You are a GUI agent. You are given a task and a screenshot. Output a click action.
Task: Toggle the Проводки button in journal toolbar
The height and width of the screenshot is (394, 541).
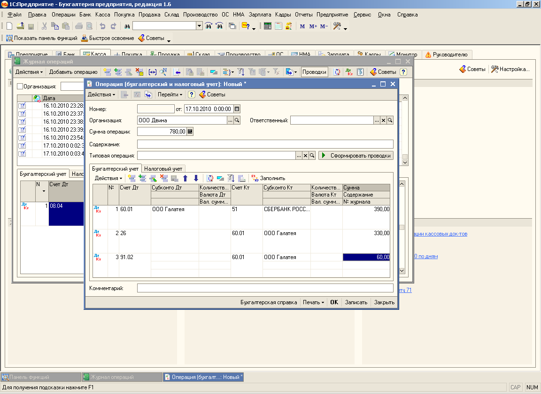tap(314, 72)
